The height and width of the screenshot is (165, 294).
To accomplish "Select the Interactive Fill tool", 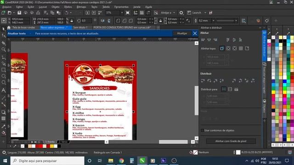I will point(3,133).
